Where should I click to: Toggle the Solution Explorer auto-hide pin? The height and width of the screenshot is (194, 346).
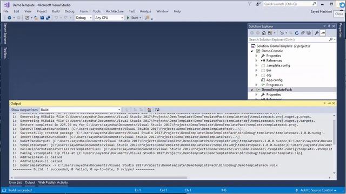click(329, 26)
